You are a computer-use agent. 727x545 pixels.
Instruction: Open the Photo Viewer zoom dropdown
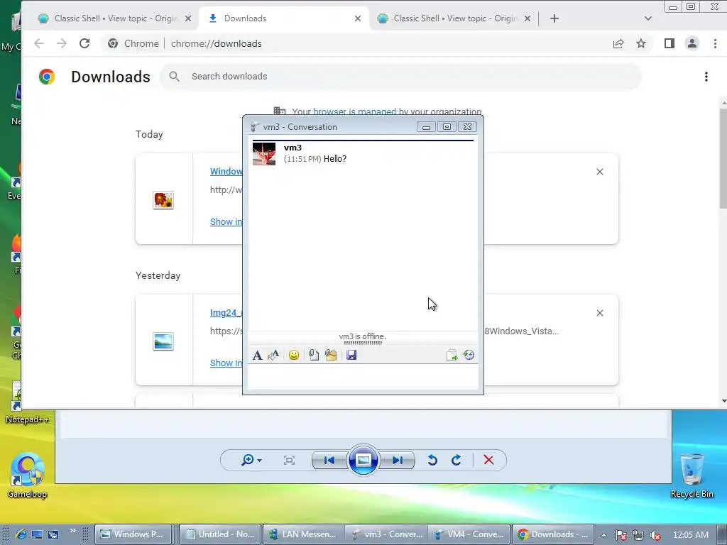point(252,460)
